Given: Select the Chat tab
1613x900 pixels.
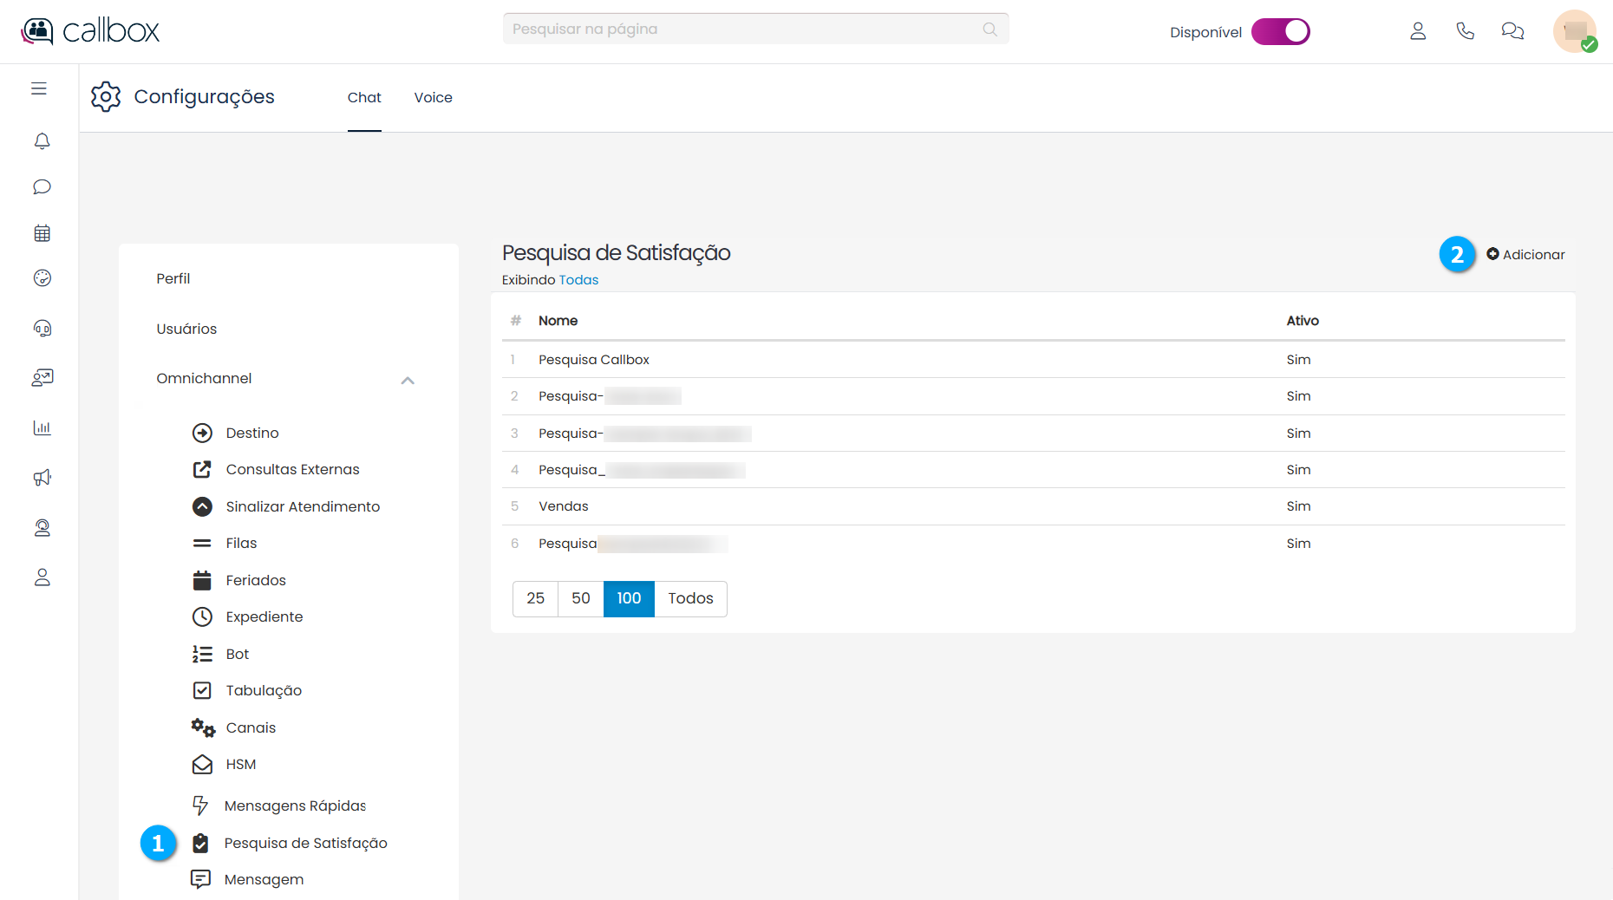Looking at the screenshot, I should pyautogui.click(x=364, y=98).
